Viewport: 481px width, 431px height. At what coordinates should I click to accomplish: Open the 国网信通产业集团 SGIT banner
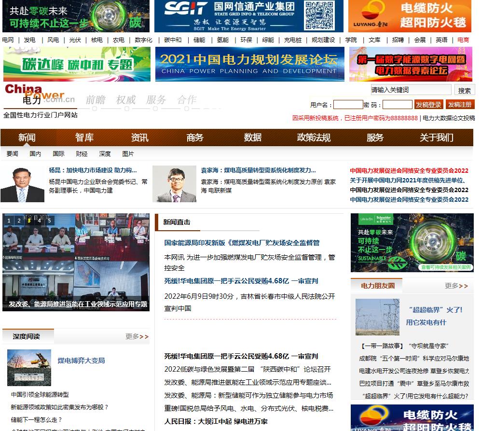(249, 16)
